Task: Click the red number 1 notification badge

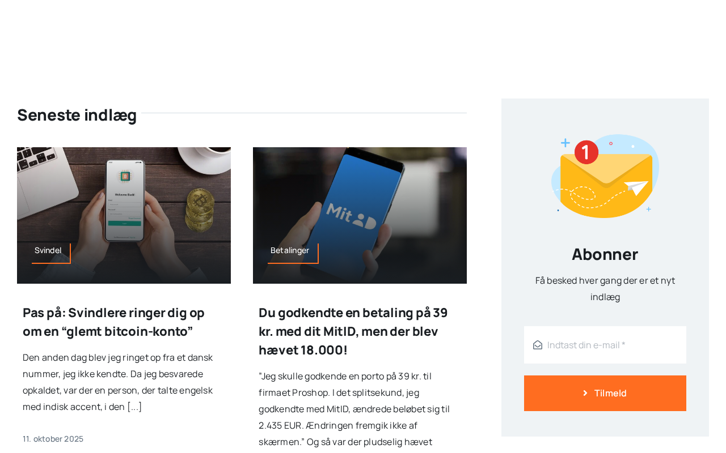Action: [586, 152]
